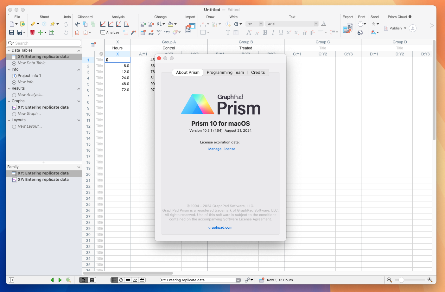Toggle subscript formatting

coord(296,32)
